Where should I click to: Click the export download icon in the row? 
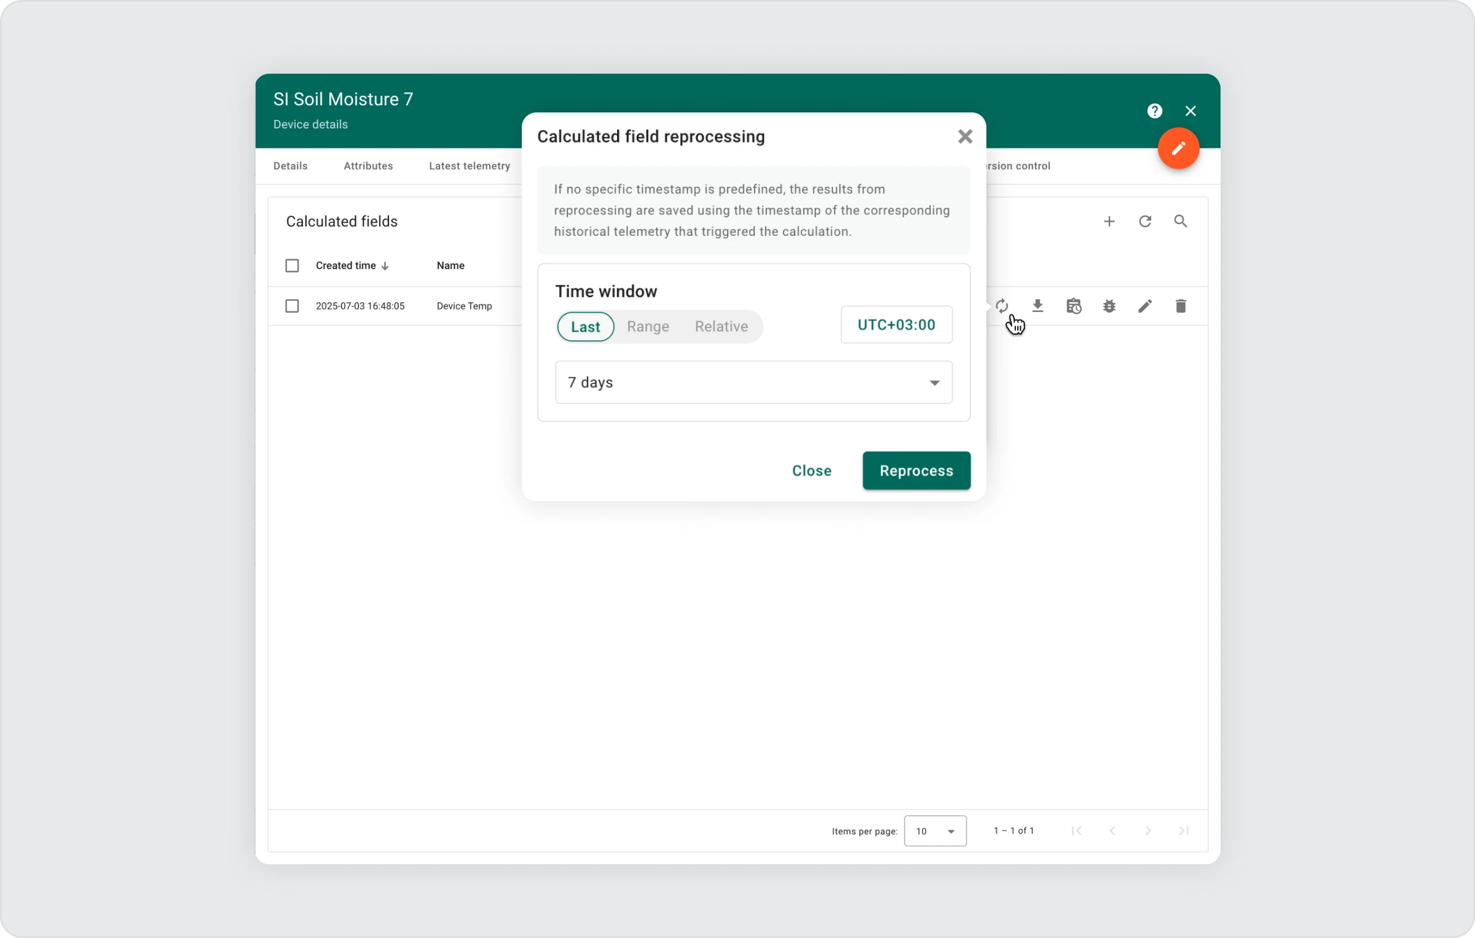pyautogui.click(x=1037, y=306)
